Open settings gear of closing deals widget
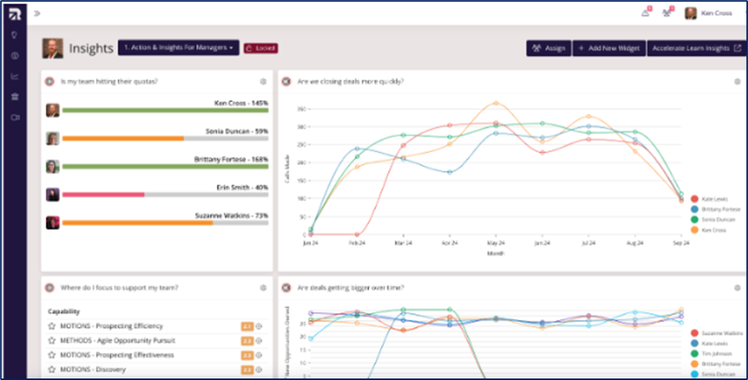 point(737,82)
